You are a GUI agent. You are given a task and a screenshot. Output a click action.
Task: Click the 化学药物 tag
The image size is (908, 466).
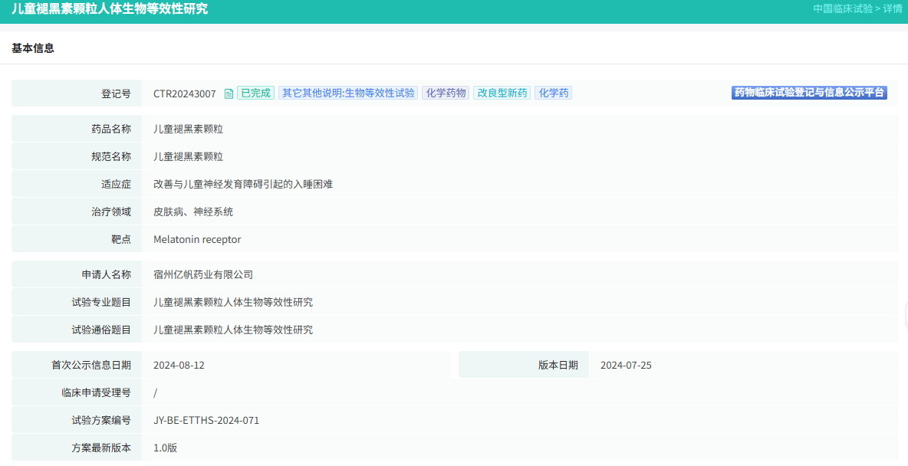pyautogui.click(x=446, y=92)
